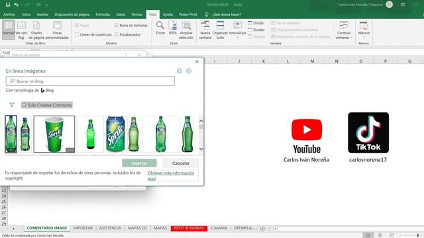Open a Nueva ventana
This screenshot has height=238, width=424.
click(205, 30)
